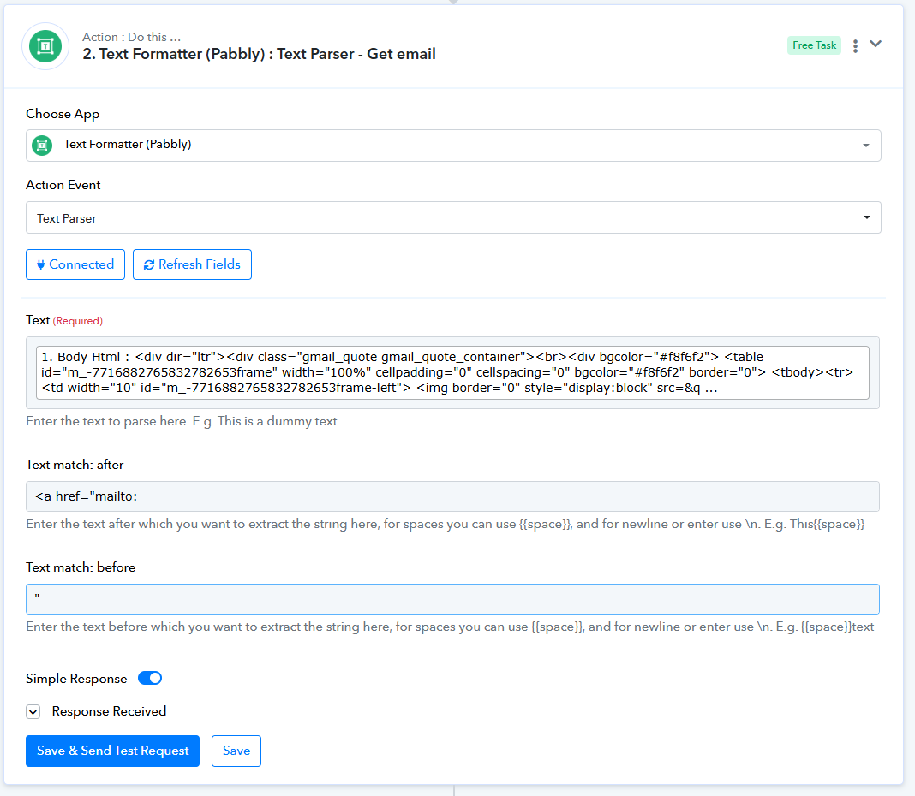Image resolution: width=915 pixels, height=796 pixels.
Task: Click the Text match: after field
Action: (452, 496)
